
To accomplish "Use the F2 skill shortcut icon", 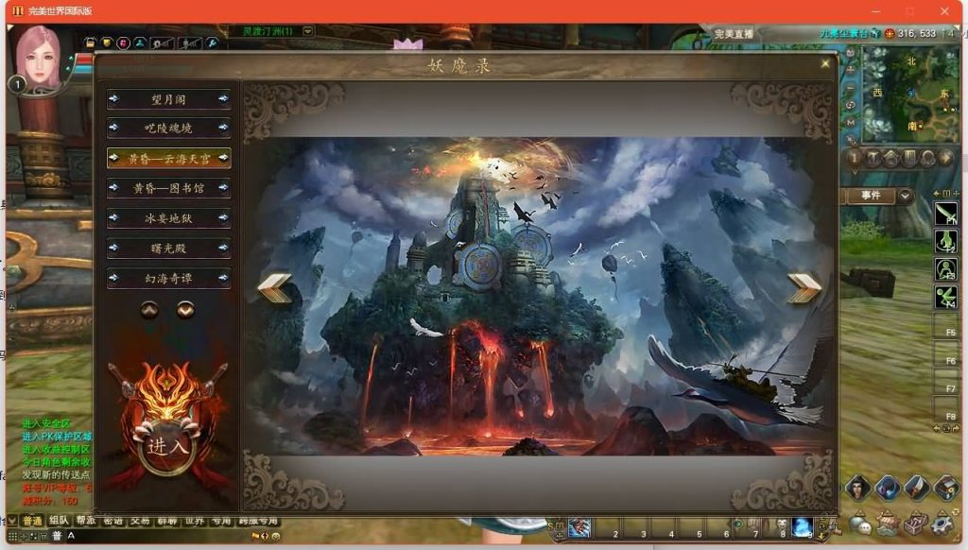I will pos(945,242).
